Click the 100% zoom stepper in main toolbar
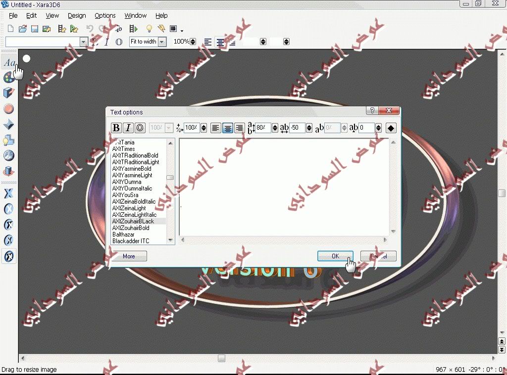The width and height of the screenshot is (507, 375). [193, 42]
